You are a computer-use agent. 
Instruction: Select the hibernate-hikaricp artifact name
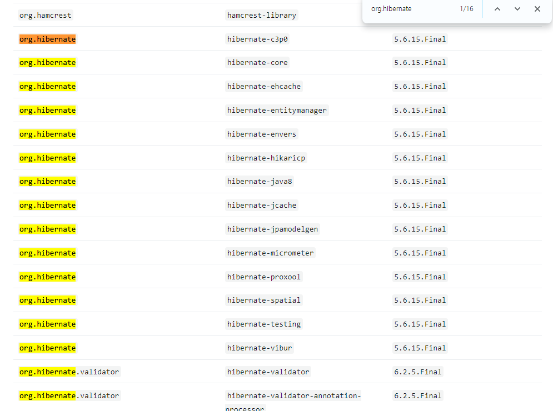click(x=266, y=158)
